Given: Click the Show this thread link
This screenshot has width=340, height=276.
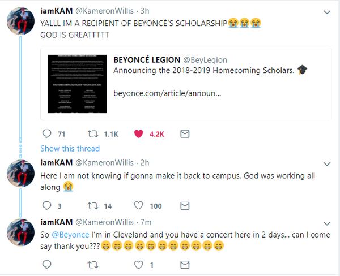Looking at the screenshot, I should click(70, 149).
